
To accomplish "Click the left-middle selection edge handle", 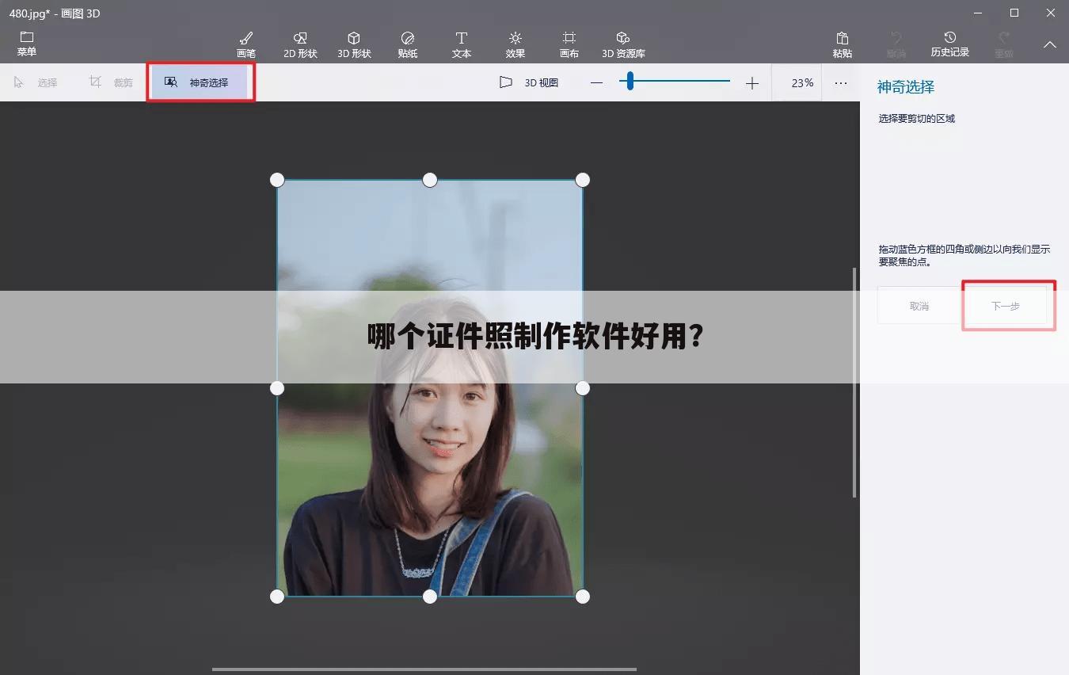I will pos(277,388).
